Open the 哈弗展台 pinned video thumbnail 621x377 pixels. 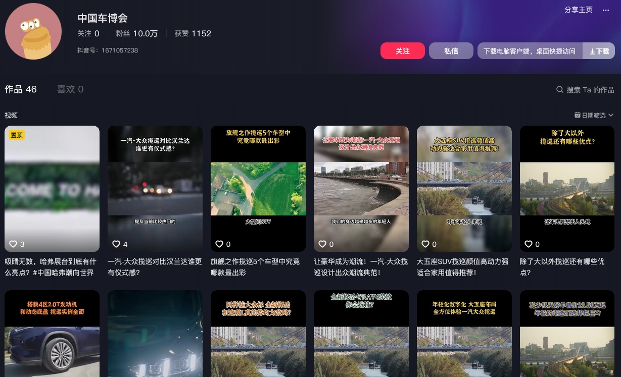(52, 189)
